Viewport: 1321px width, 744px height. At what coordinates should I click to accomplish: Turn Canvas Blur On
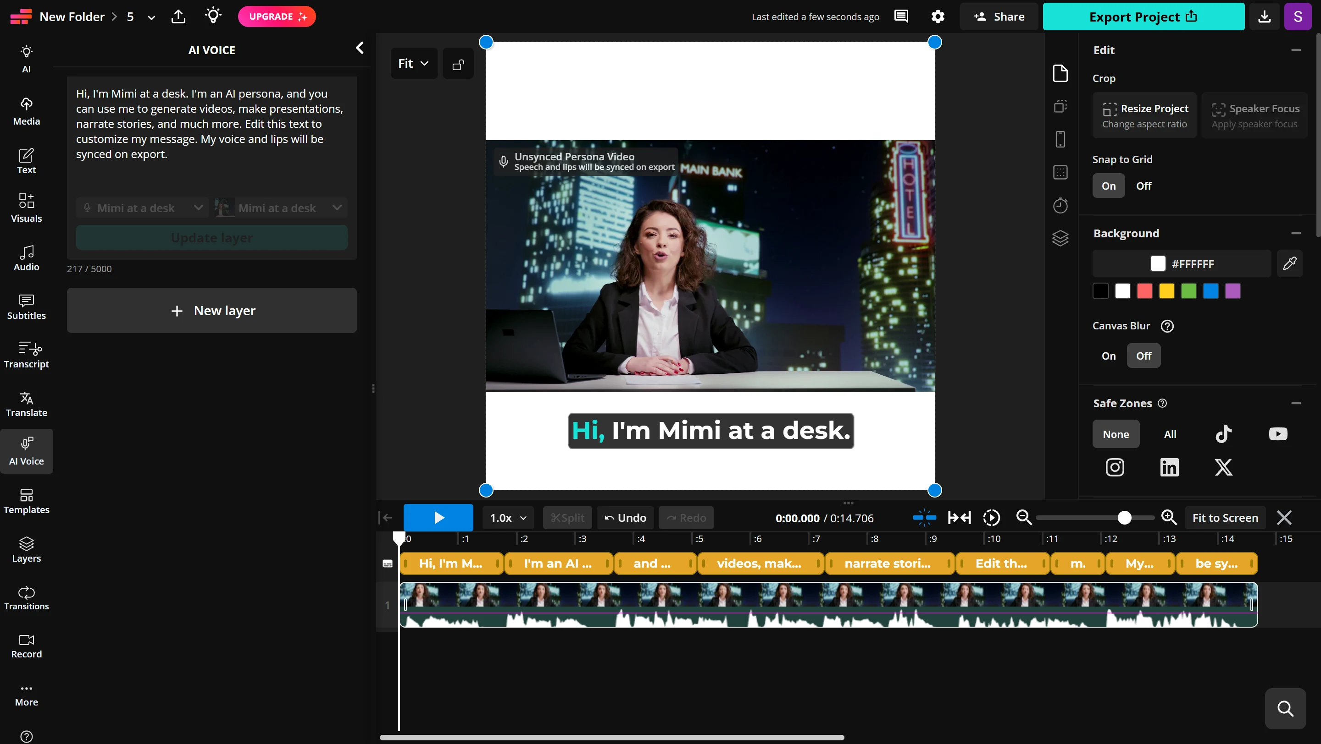1108,356
